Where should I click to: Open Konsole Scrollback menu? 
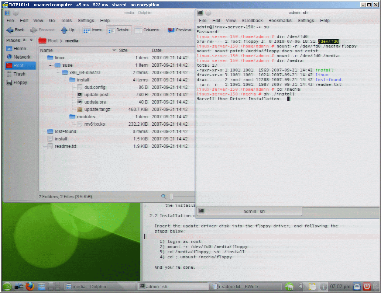(252, 21)
